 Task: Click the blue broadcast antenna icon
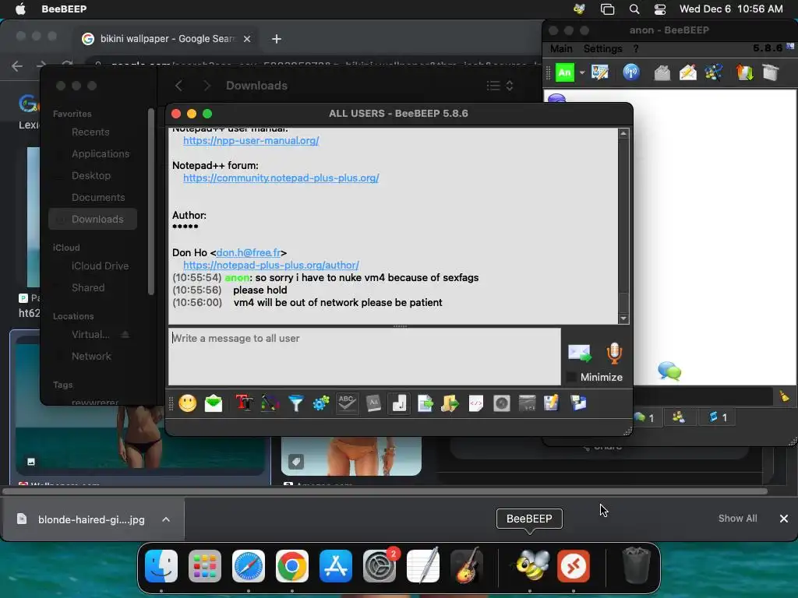tap(631, 72)
